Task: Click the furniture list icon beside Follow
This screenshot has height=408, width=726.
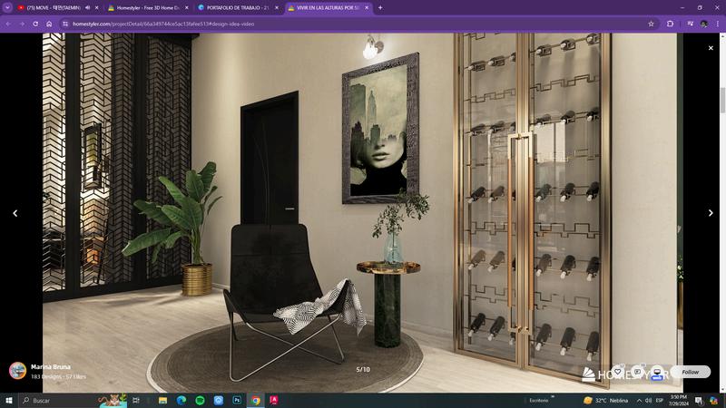Action: pyautogui.click(x=657, y=372)
